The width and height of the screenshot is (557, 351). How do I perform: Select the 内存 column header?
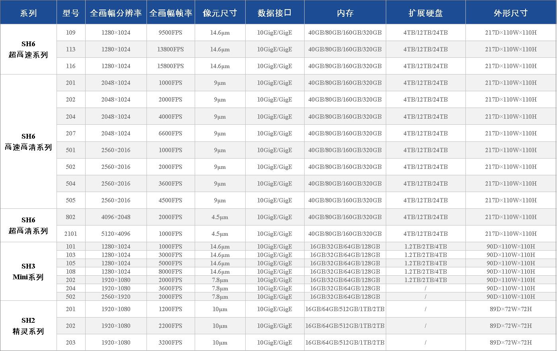345,12
